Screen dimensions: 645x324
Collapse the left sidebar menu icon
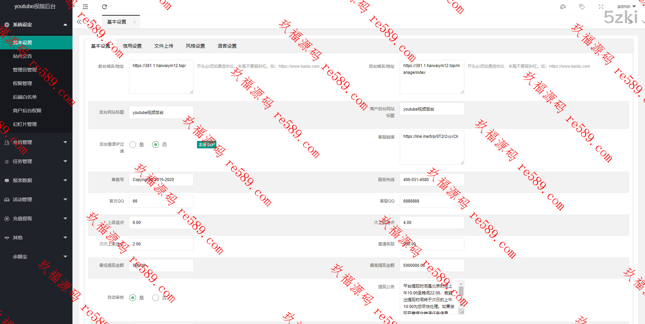point(85,7)
